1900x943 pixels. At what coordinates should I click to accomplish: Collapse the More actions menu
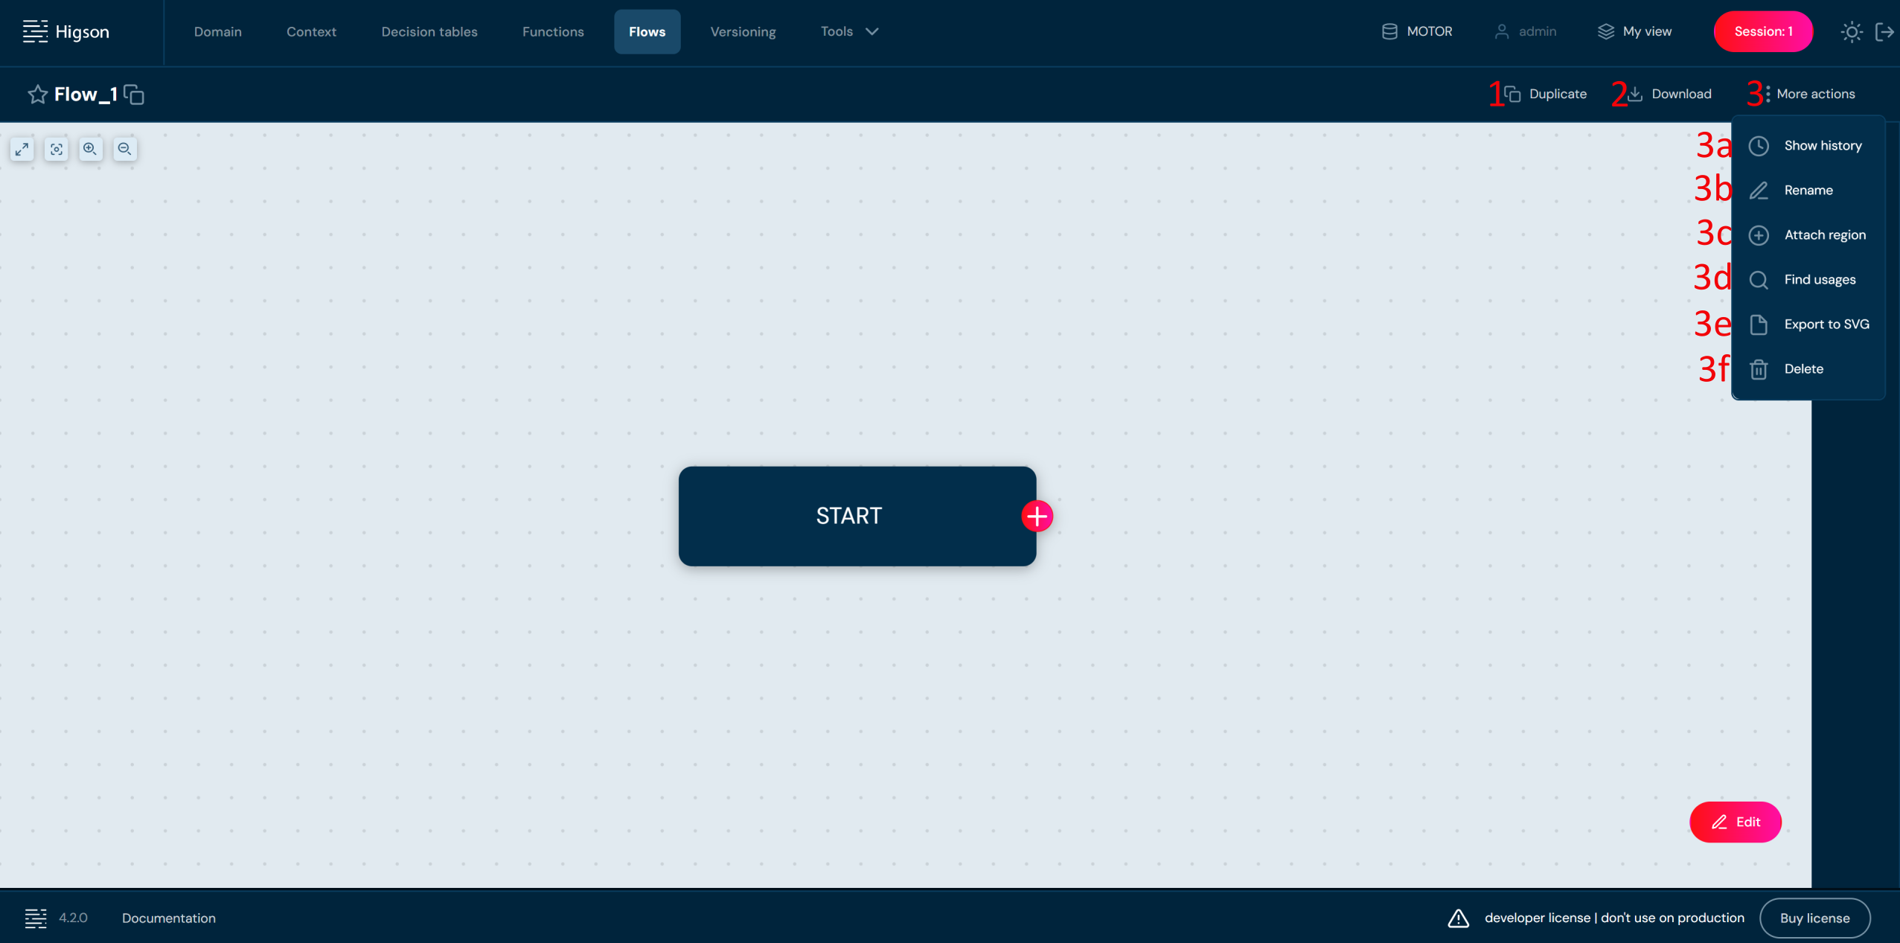(x=1807, y=94)
